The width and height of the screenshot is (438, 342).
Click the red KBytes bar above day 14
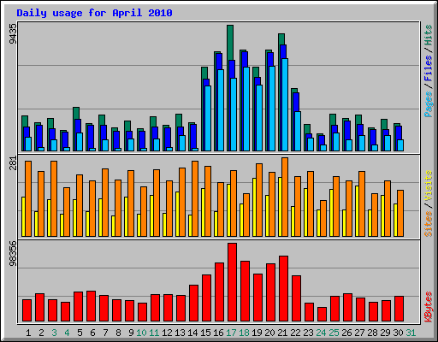(193, 304)
